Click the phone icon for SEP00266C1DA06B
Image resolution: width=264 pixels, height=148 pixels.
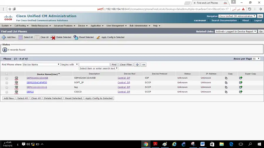pyautogui.click(x=16, y=78)
